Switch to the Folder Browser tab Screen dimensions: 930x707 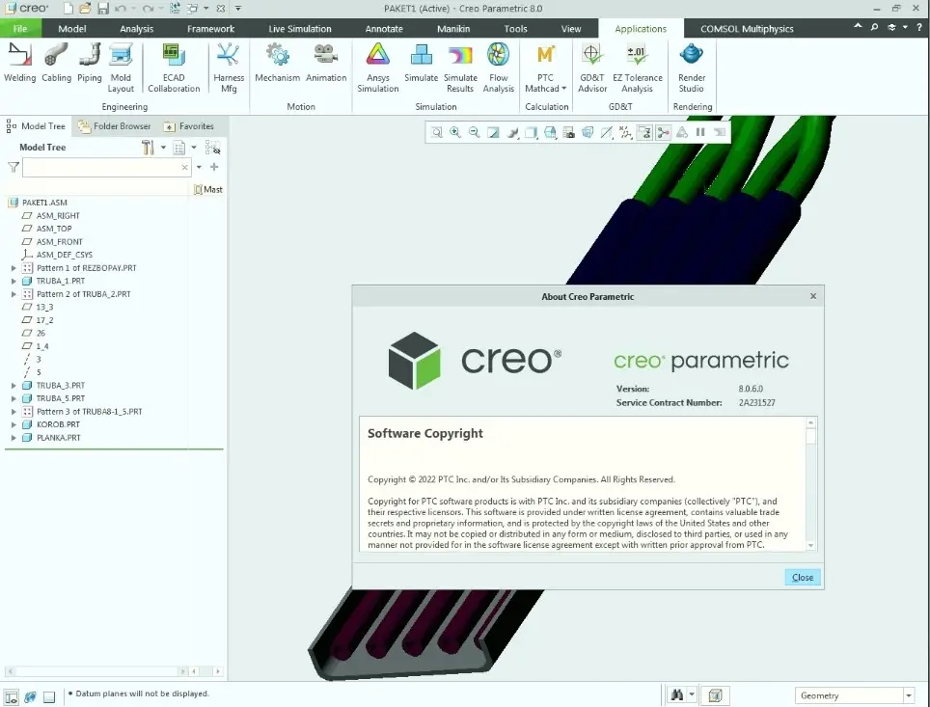[x=115, y=126]
